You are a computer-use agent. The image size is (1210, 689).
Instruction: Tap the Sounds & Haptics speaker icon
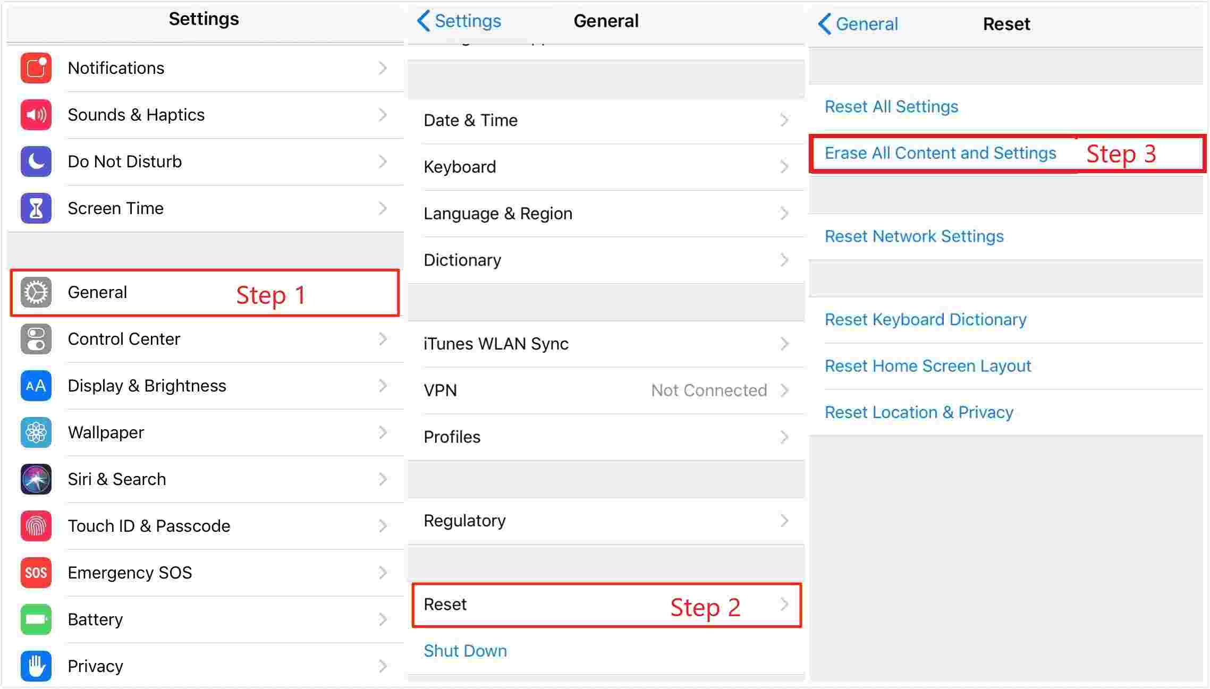[x=36, y=115]
